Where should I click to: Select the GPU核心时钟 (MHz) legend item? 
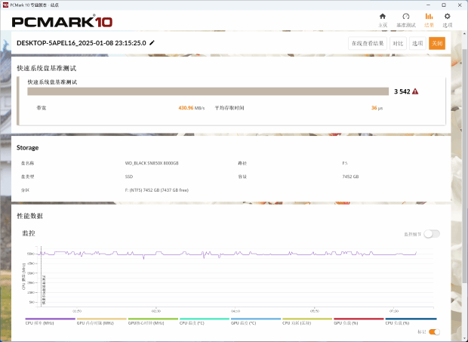[153, 322]
